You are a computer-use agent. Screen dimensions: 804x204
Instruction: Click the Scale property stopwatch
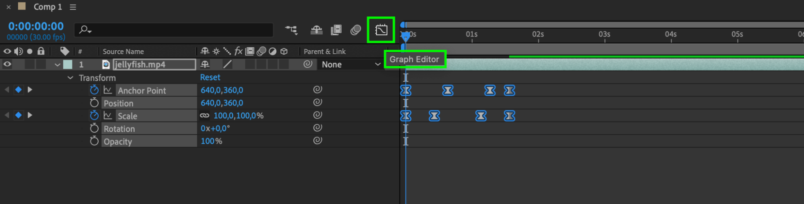pos(94,116)
